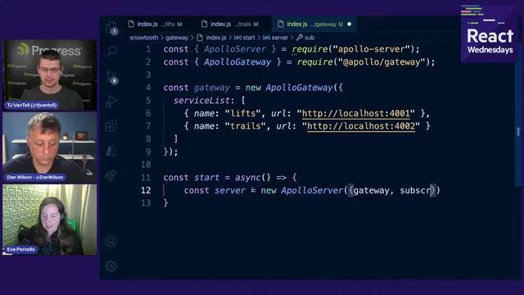Open the Azure icon in activity bar
This screenshot has width=524, height=295.
pyautogui.click(x=111, y=151)
